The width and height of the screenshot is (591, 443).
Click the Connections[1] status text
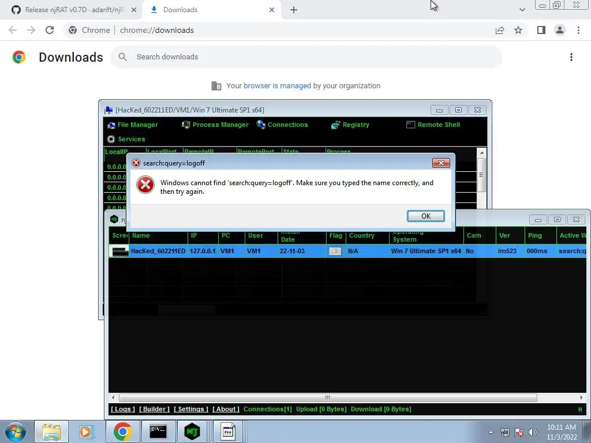pyautogui.click(x=268, y=409)
